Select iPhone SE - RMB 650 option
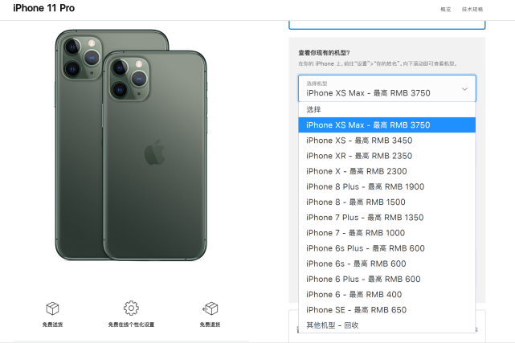Screen dimensions: 515x343 click(387, 310)
